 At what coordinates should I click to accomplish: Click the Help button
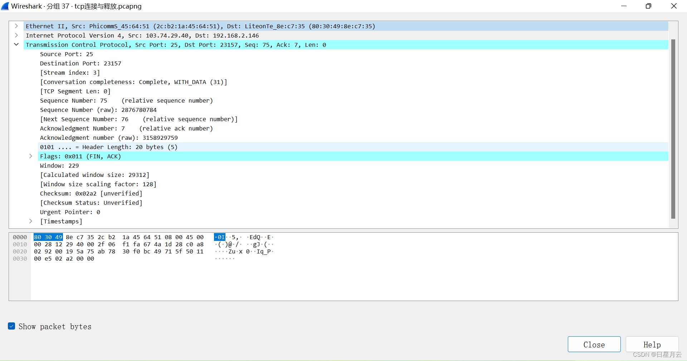tap(652, 344)
